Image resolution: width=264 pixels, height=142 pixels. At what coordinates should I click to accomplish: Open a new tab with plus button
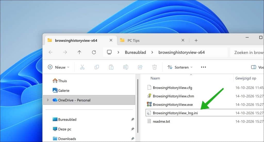point(196,40)
